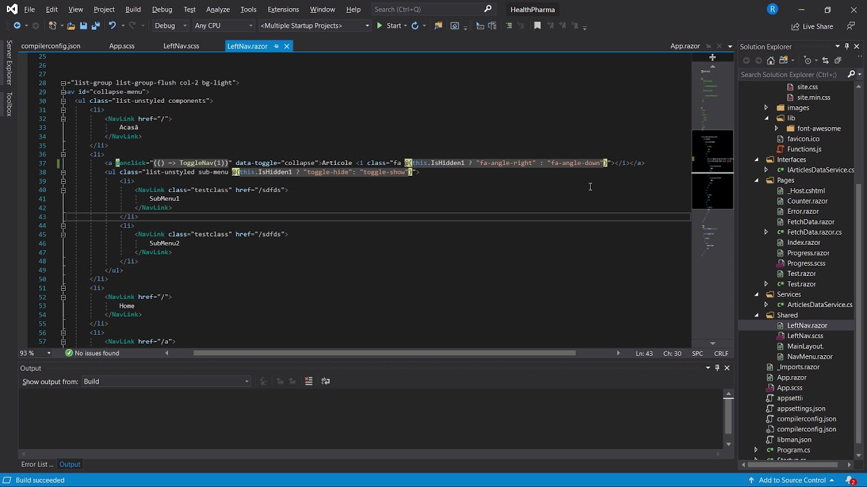The height and width of the screenshot is (487, 867).
Task: Click the Undo icon in the toolbar
Action: 112,26
